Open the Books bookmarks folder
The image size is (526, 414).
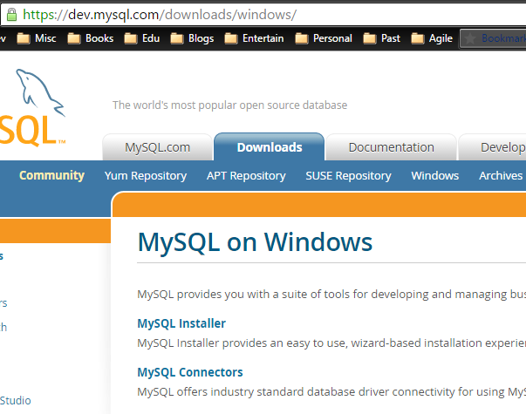click(x=90, y=38)
